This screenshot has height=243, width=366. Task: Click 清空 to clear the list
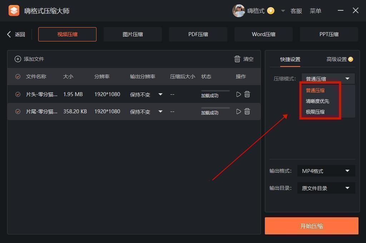click(248, 59)
